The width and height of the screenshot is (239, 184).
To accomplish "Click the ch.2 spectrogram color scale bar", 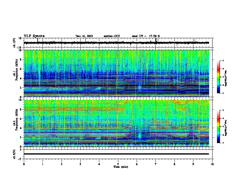I will [218, 127].
